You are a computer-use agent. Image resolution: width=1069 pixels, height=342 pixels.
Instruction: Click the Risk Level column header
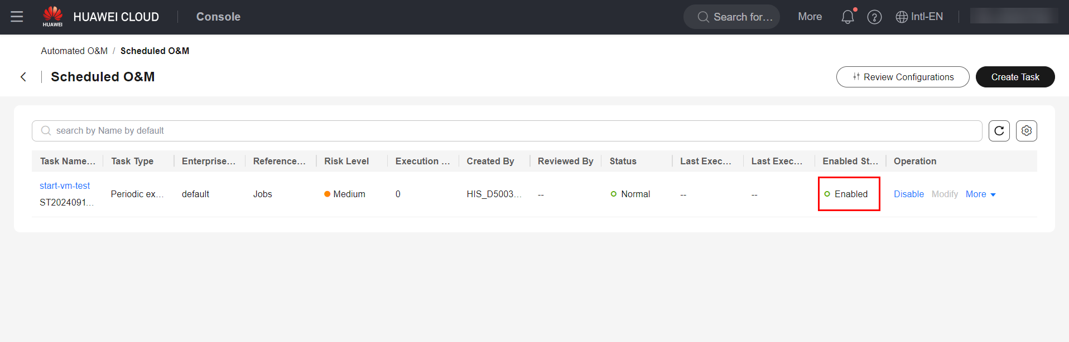(346, 161)
